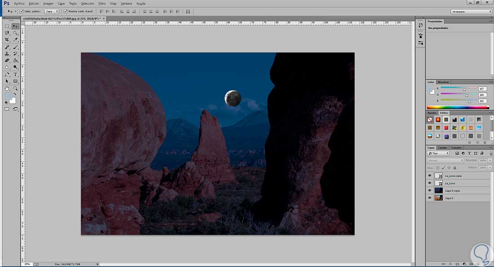Open the Capas panel options menu

(x=491, y=148)
